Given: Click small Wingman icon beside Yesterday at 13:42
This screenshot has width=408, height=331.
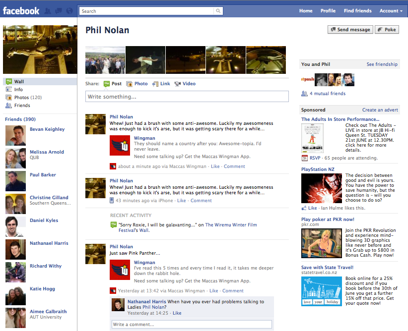Looking at the screenshot, I should point(113,290).
